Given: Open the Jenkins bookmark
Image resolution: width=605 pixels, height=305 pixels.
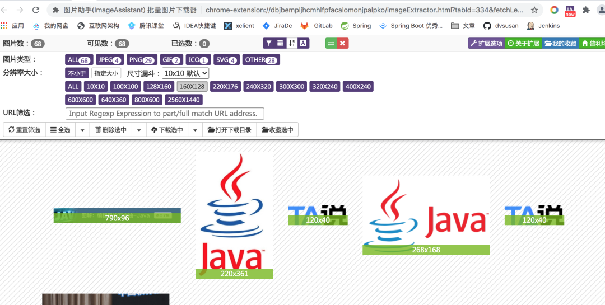Looking at the screenshot, I should click(x=543, y=26).
